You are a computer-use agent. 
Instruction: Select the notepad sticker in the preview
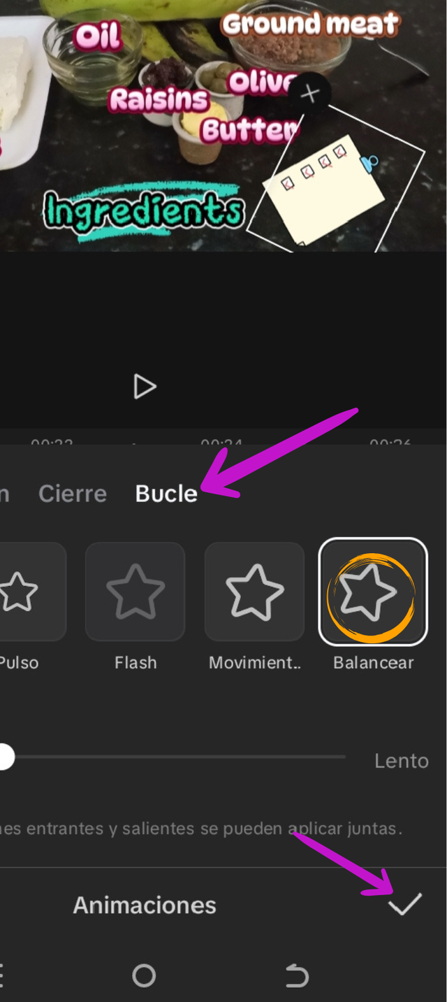click(x=323, y=194)
